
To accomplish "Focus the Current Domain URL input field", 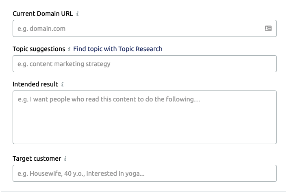I will pyautogui.click(x=145, y=28).
